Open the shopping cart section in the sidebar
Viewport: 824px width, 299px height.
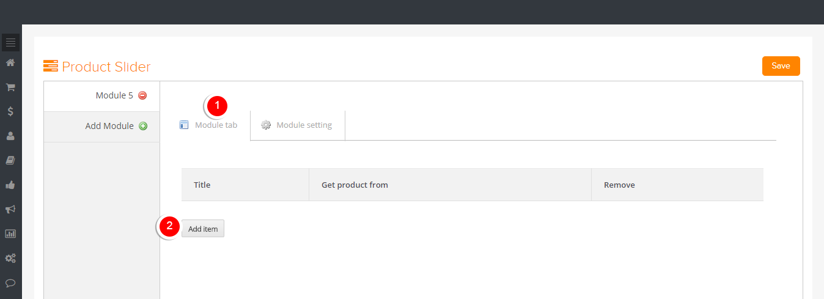(x=10, y=87)
